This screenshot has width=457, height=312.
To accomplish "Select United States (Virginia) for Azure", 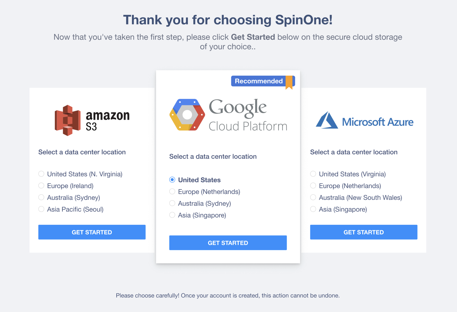I will tap(313, 174).
